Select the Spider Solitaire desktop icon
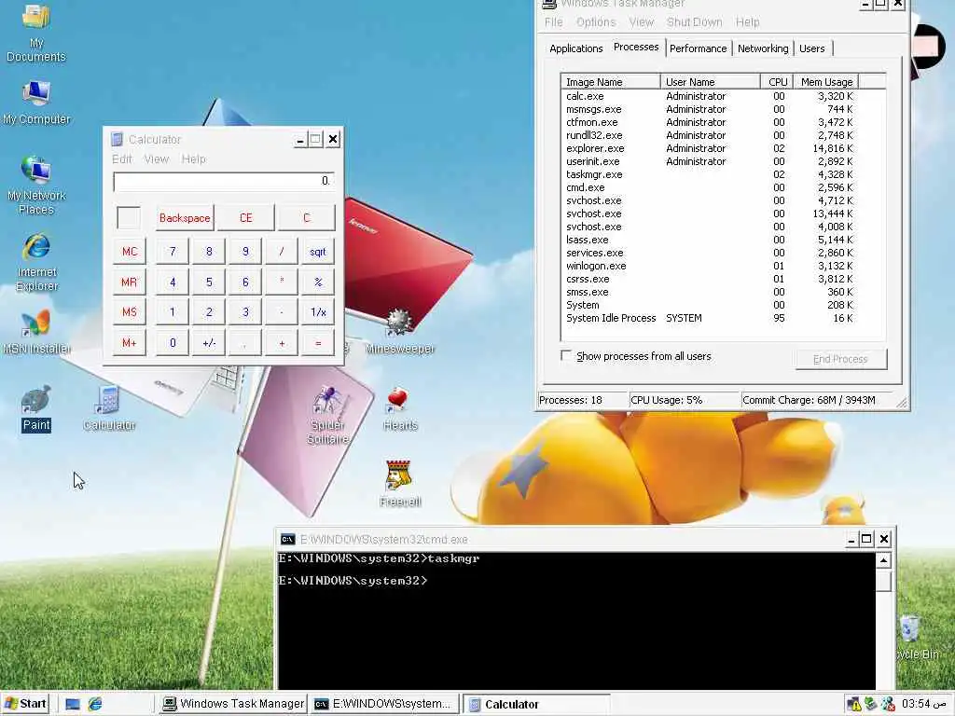The image size is (955, 716). (327, 415)
